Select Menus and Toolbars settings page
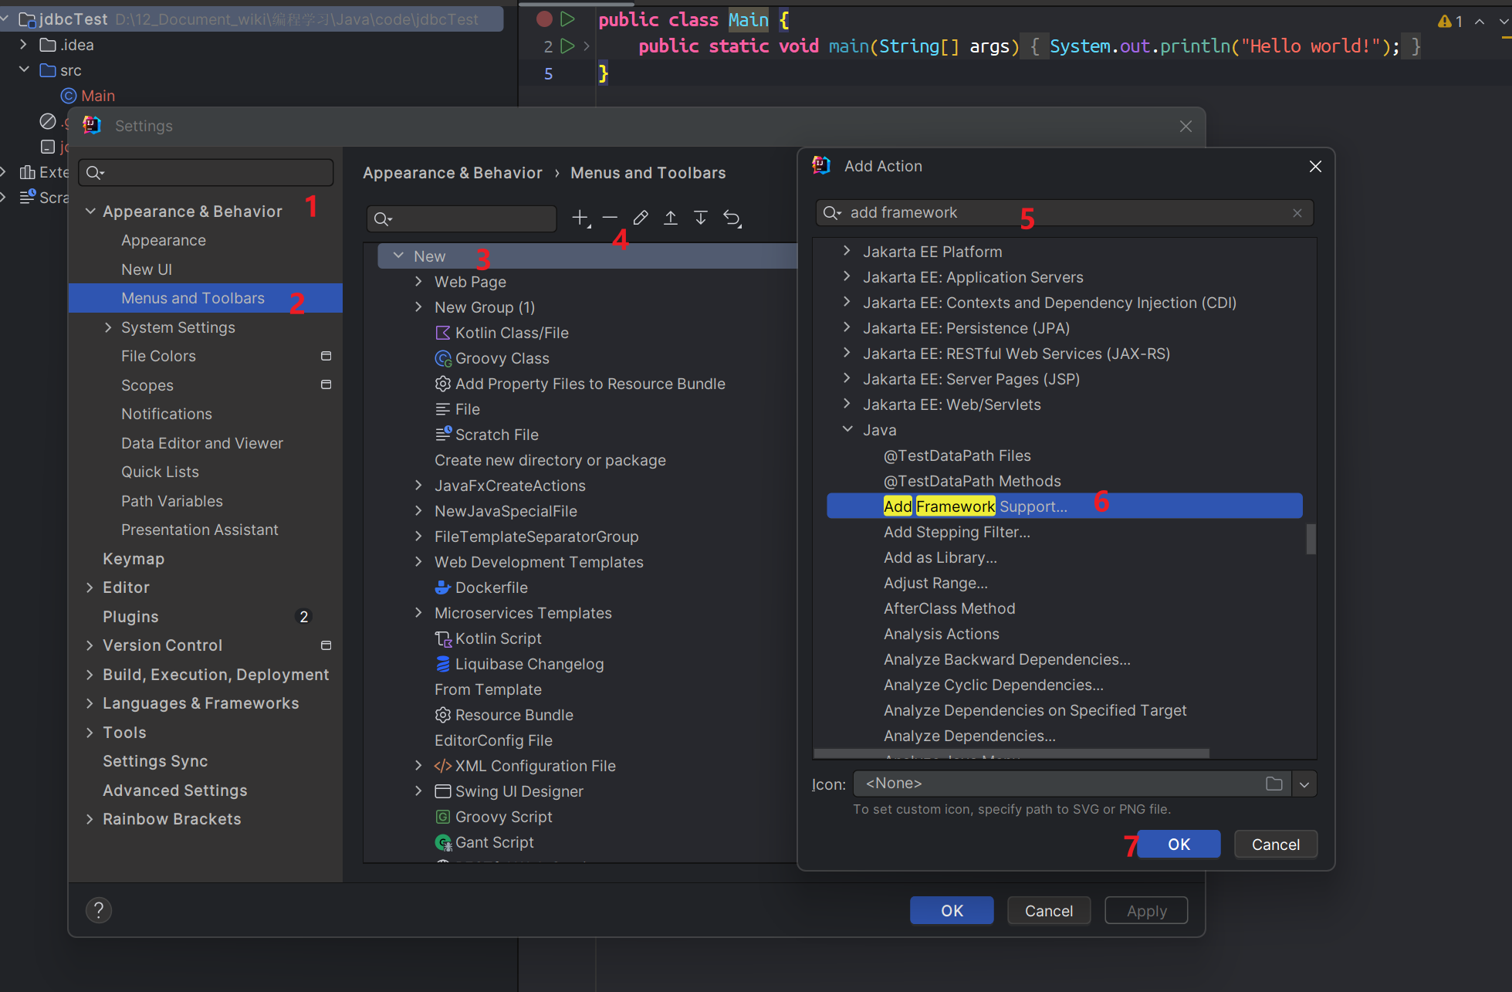The image size is (1512, 992). (x=205, y=298)
